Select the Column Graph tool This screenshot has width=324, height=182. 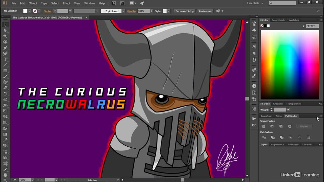click(x=5, y=157)
